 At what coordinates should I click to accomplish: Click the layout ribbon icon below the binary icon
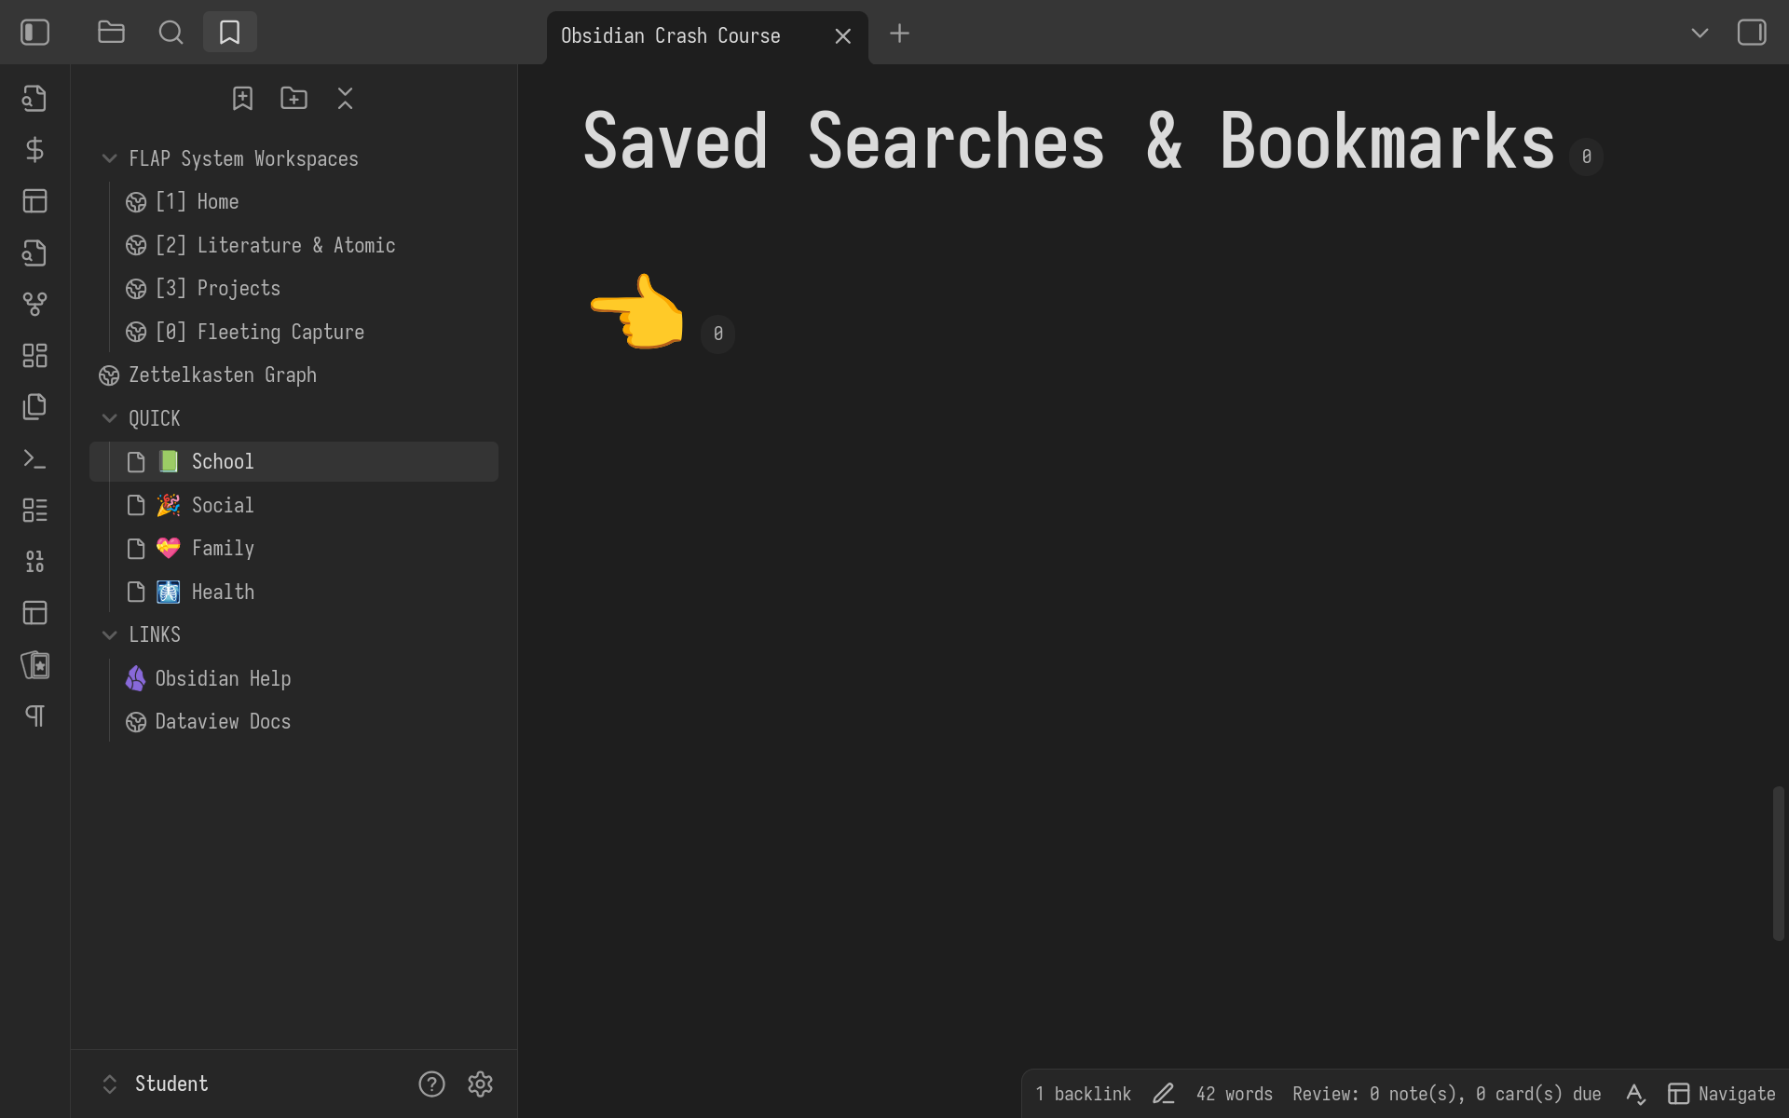tap(35, 613)
